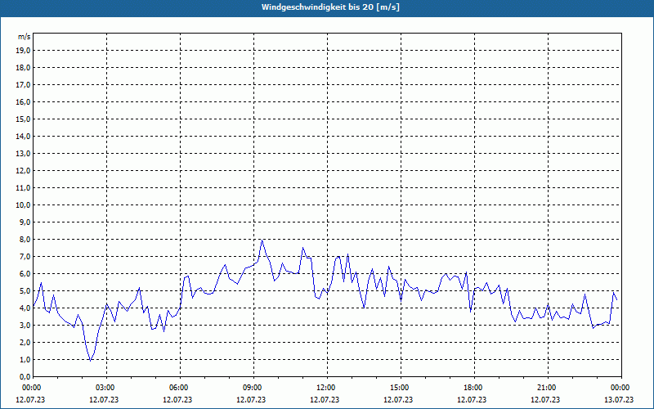Click the '2,0' y-axis label

[x=25, y=342]
